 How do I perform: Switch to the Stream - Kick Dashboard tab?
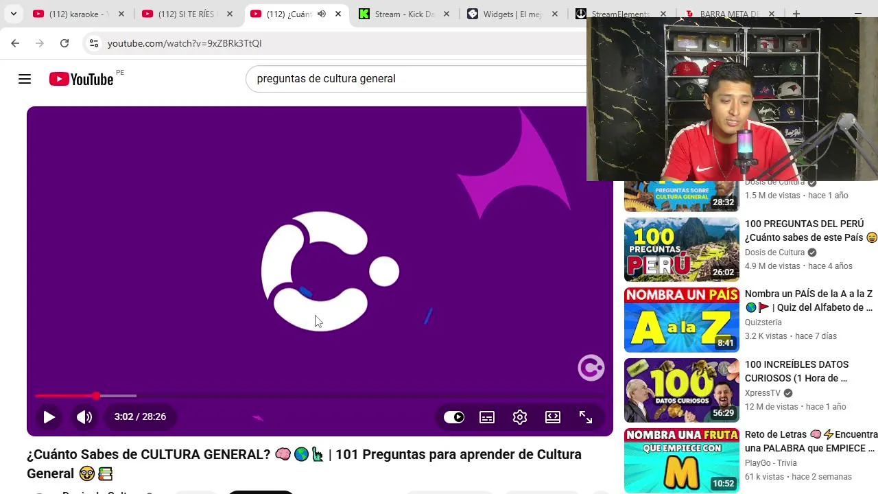404,14
